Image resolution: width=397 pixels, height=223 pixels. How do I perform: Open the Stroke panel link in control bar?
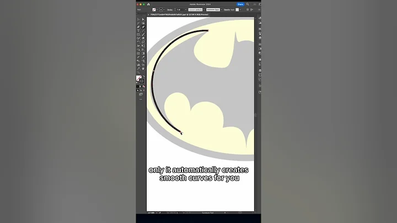tap(170, 9)
